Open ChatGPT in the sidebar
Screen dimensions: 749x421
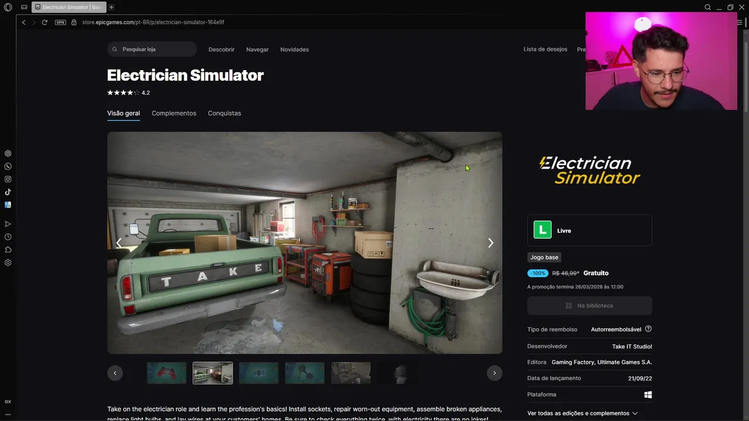8,153
